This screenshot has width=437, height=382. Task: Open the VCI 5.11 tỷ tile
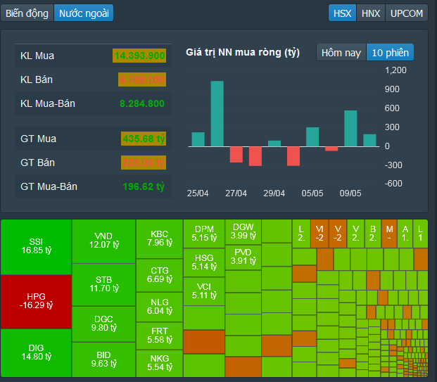click(x=204, y=291)
